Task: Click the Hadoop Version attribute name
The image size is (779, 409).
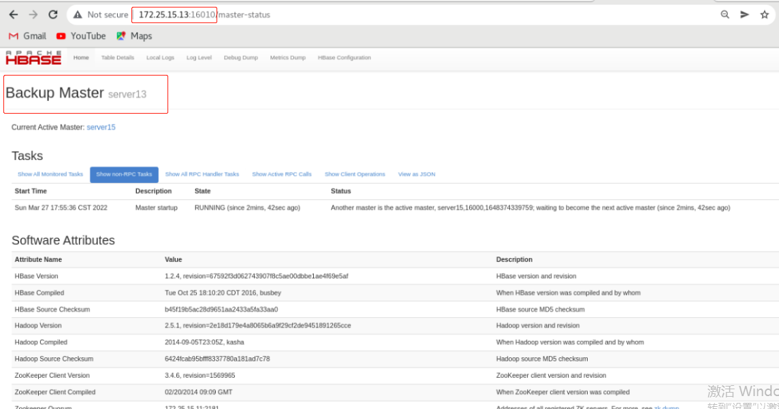Action: pos(38,325)
